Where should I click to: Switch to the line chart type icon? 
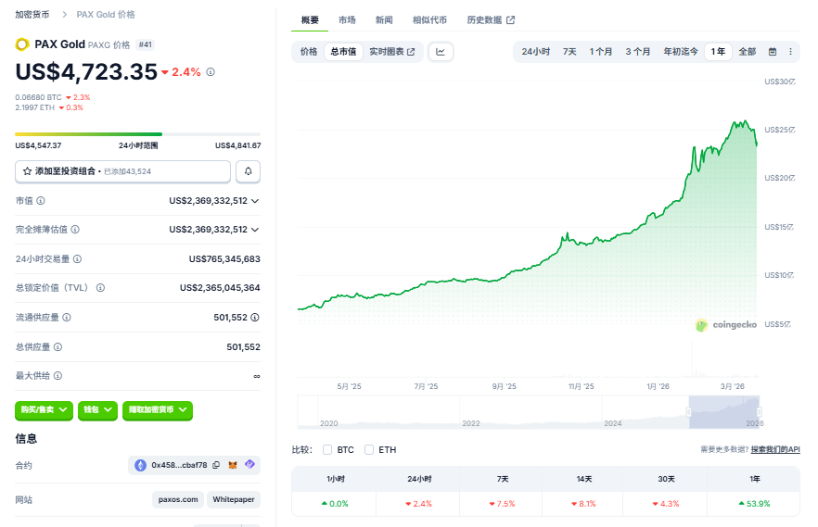coord(441,52)
